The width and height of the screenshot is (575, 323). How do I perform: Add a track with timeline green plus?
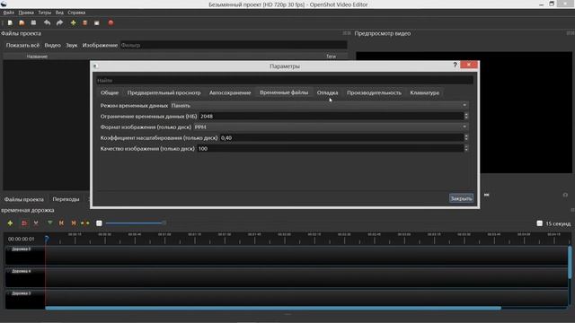(x=10, y=223)
